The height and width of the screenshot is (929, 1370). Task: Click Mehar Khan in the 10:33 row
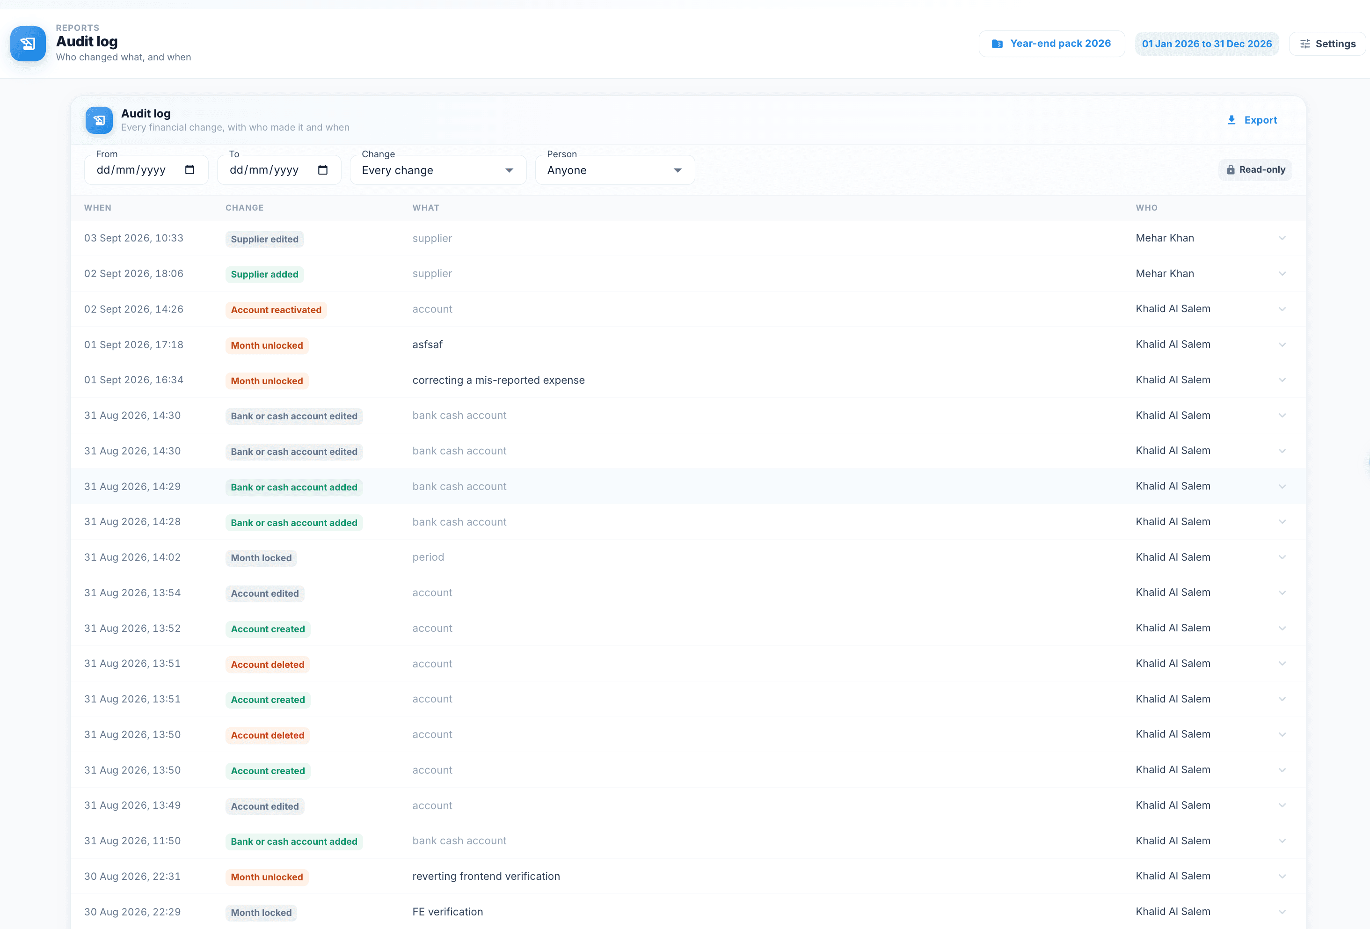(x=1165, y=238)
